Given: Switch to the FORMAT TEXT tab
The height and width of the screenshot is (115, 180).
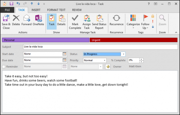Looking at the screenshot, I should click(56, 10).
